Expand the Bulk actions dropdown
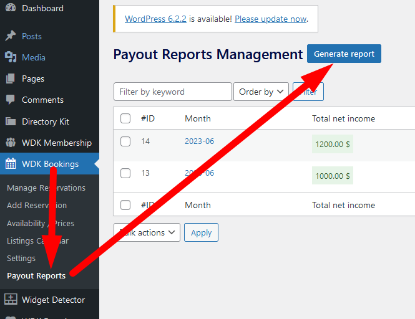Viewport: 415px width, 319px height. tap(147, 232)
